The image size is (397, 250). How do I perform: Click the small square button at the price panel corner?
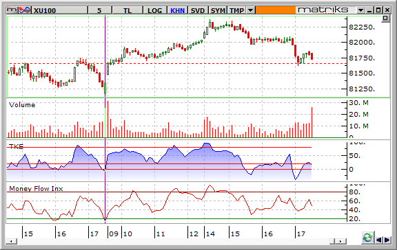(x=385, y=18)
